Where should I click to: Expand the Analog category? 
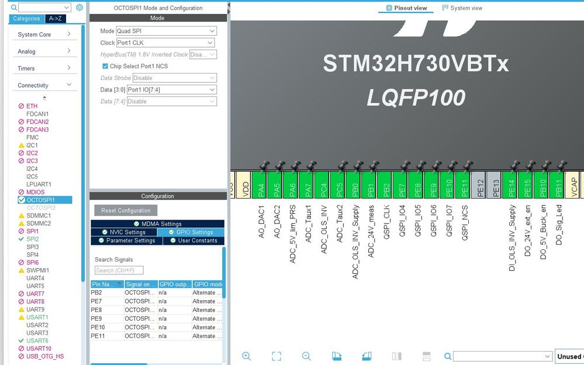click(44, 51)
